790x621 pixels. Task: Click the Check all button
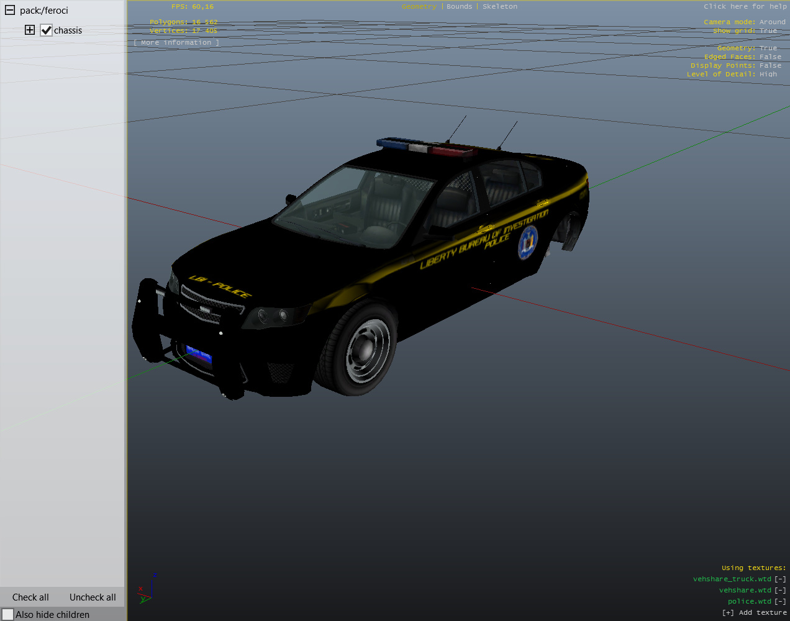click(x=30, y=597)
